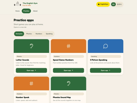
Task: Click the Letter Sounds title
Action: [22, 60]
